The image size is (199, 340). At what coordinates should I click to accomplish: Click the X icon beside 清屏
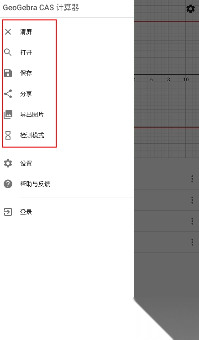pyautogui.click(x=8, y=32)
